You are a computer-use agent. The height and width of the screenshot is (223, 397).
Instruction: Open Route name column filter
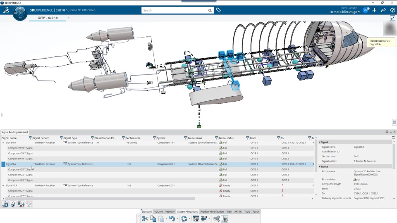(x=216, y=138)
